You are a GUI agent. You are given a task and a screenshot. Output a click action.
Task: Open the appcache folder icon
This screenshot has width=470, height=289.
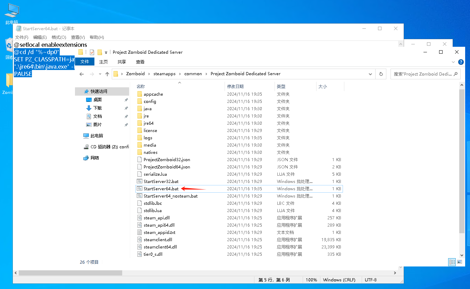click(x=140, y=94)
